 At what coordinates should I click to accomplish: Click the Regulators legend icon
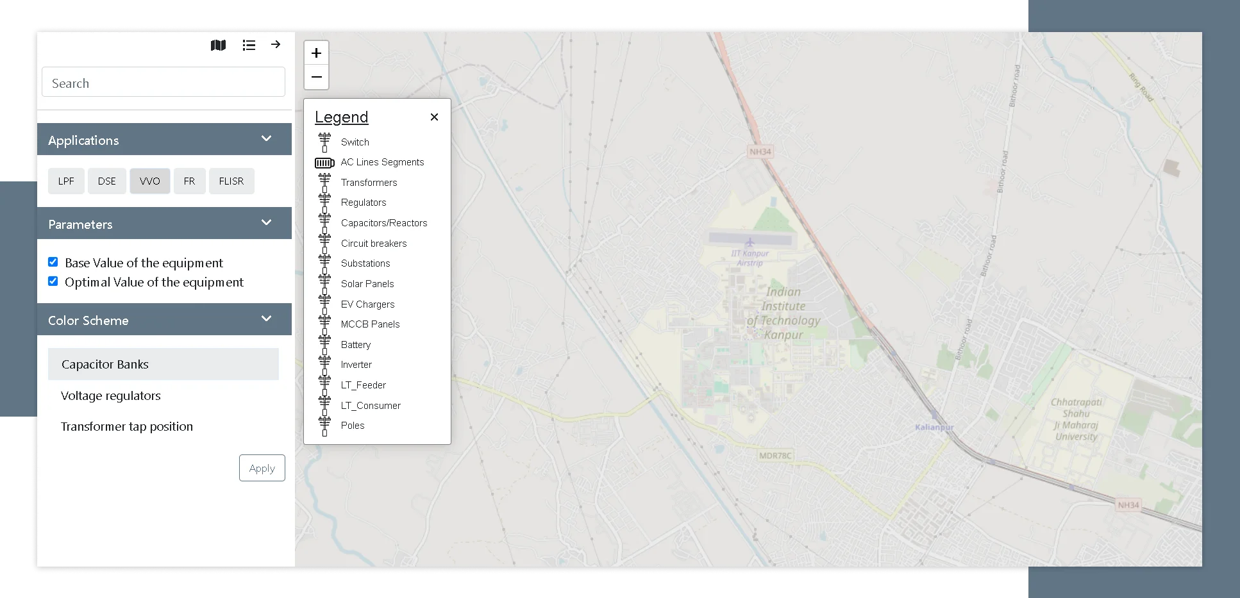click(x=324, y=203)
